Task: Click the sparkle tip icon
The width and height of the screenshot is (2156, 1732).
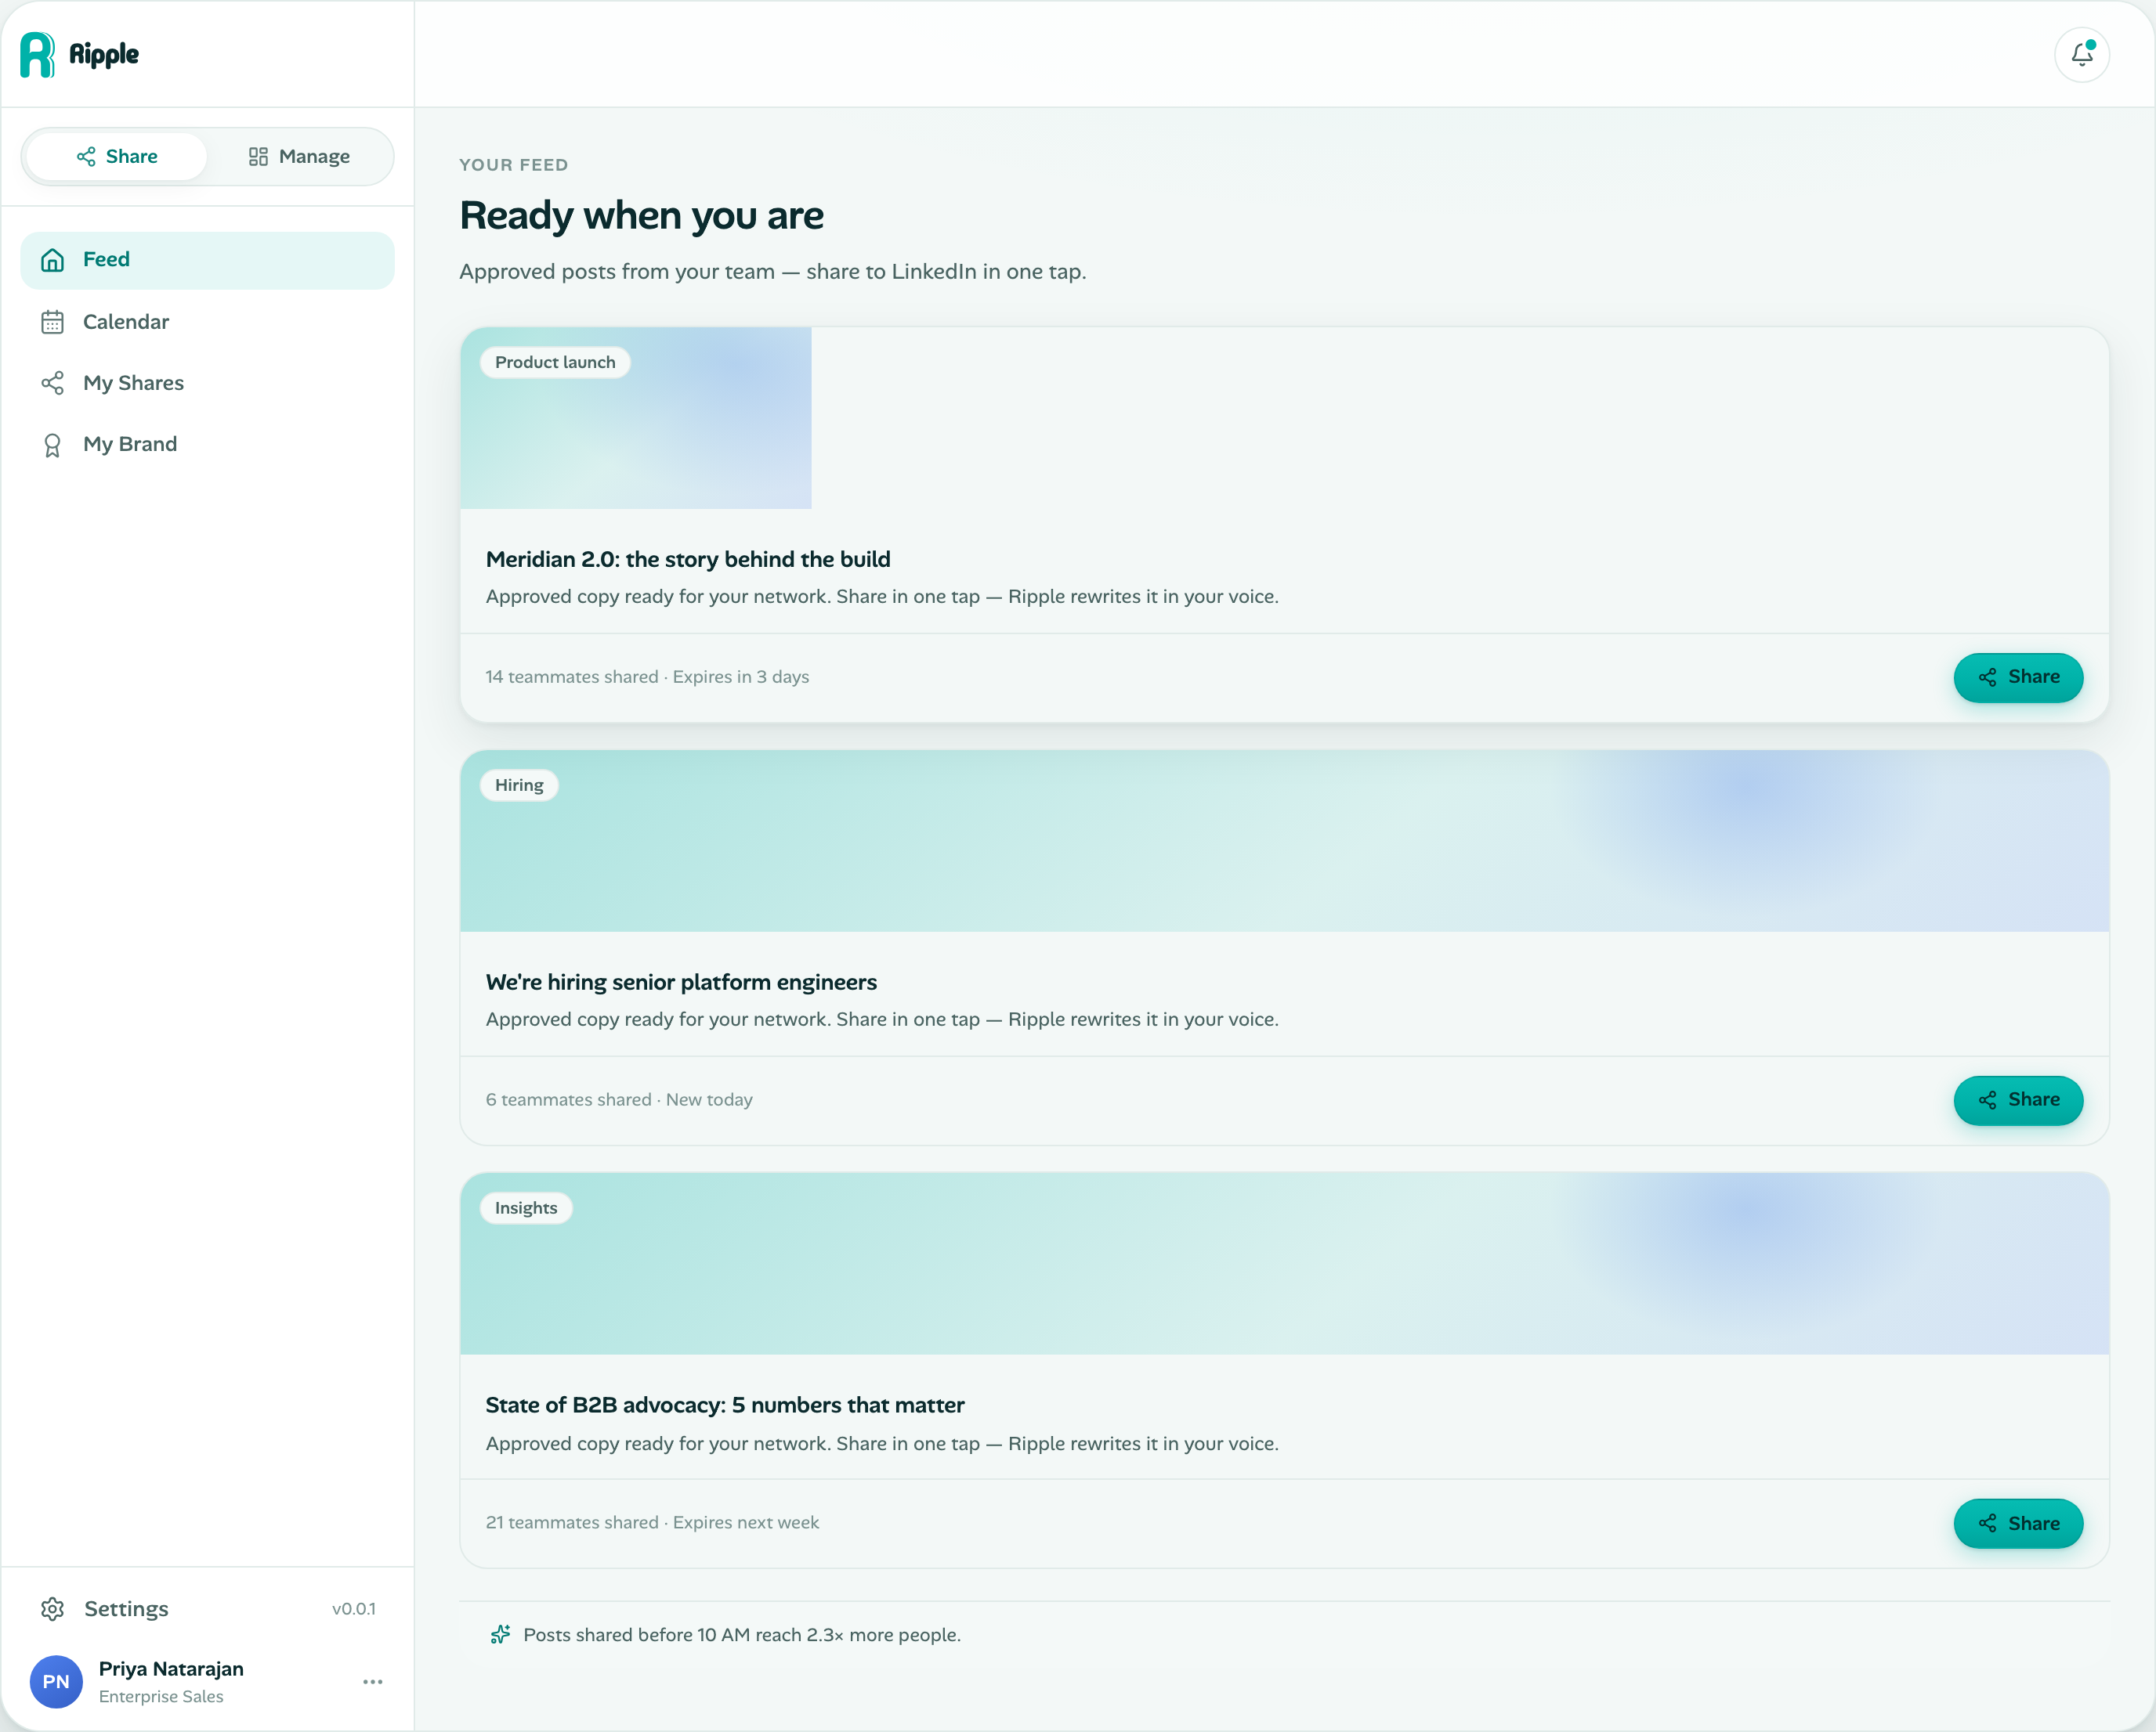Action: point(500,1634)
